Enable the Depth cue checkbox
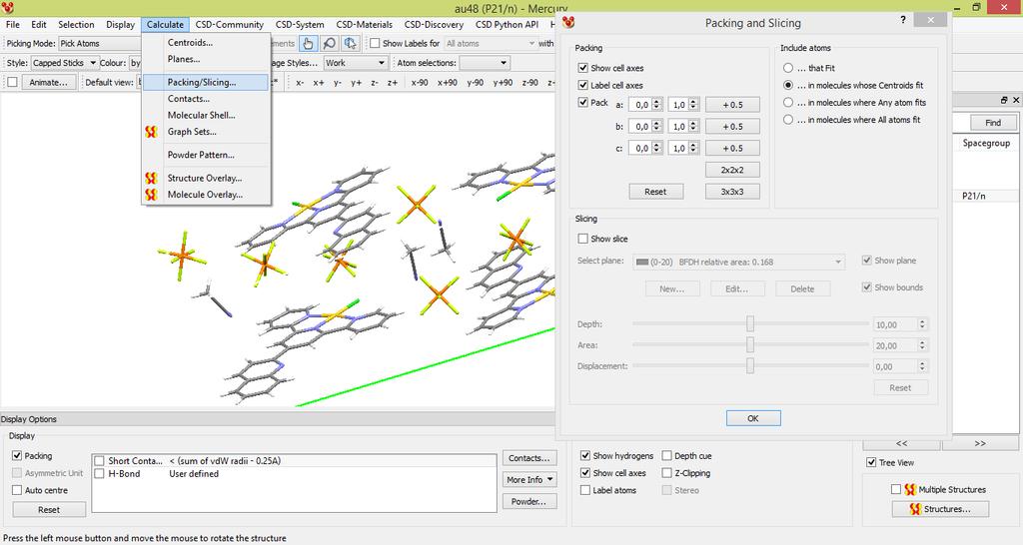1023x545 pixels. click(x=666, y=456)
